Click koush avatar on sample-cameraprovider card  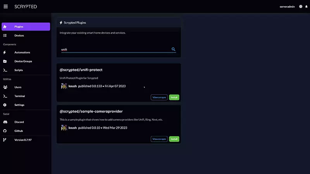pos(64,128)
